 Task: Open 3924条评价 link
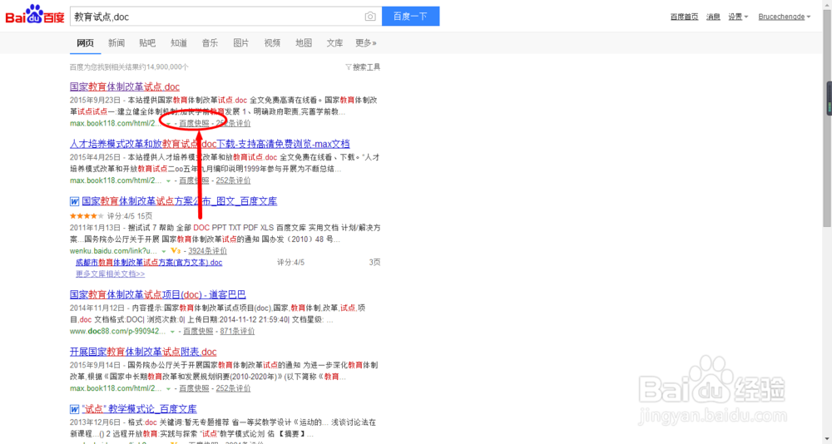click(x=207, y=250)
